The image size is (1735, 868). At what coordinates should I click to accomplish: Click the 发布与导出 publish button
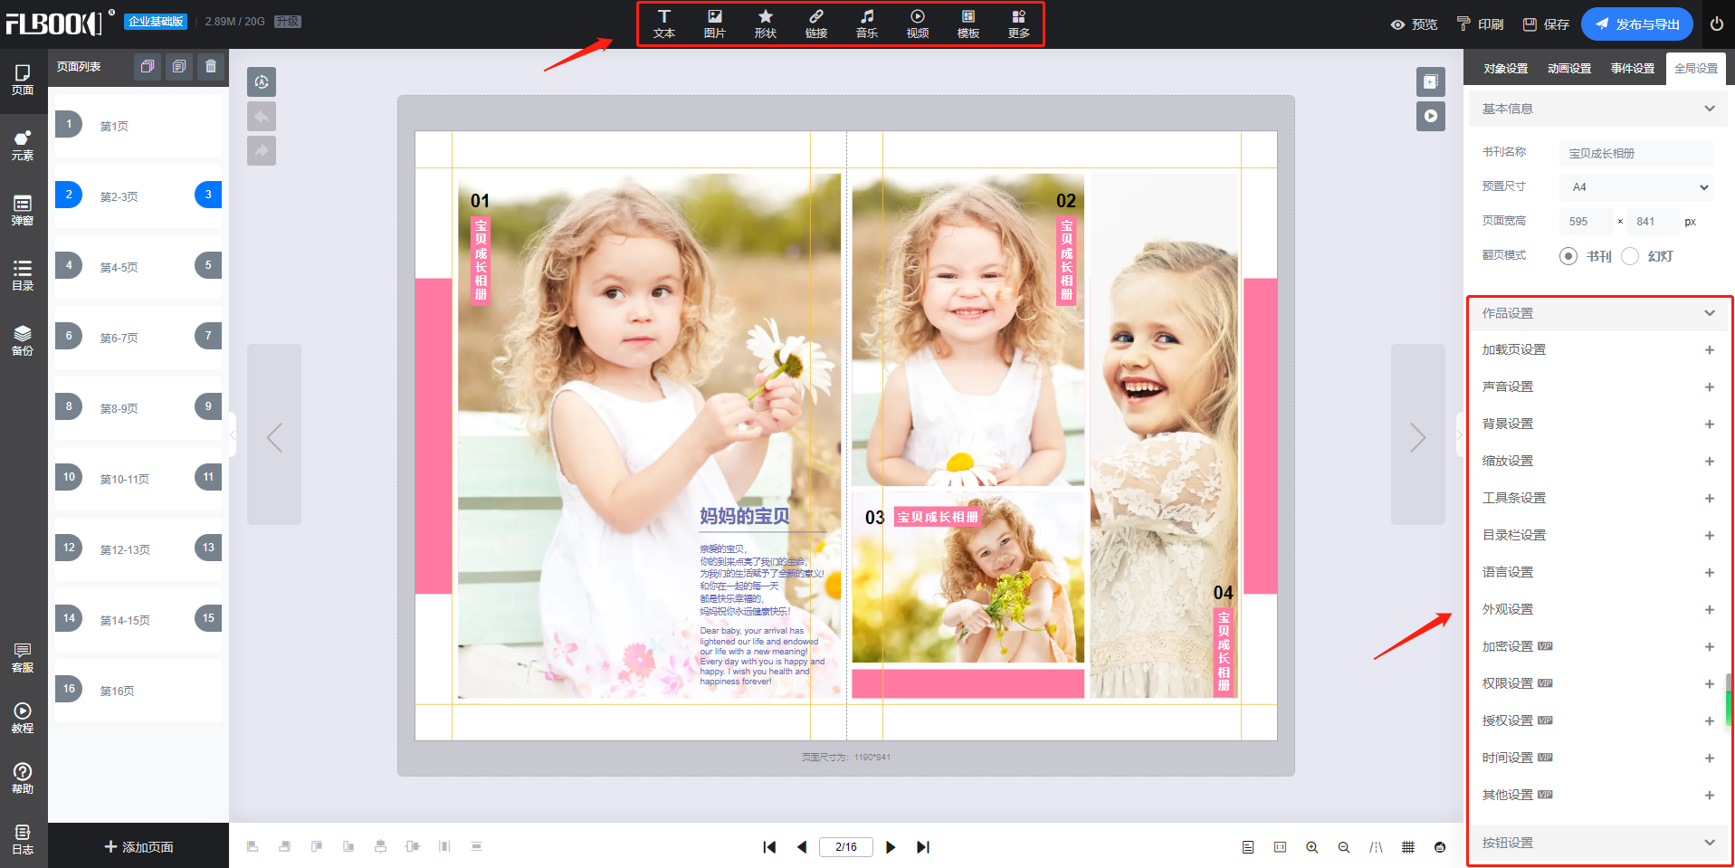[1637, 24]
